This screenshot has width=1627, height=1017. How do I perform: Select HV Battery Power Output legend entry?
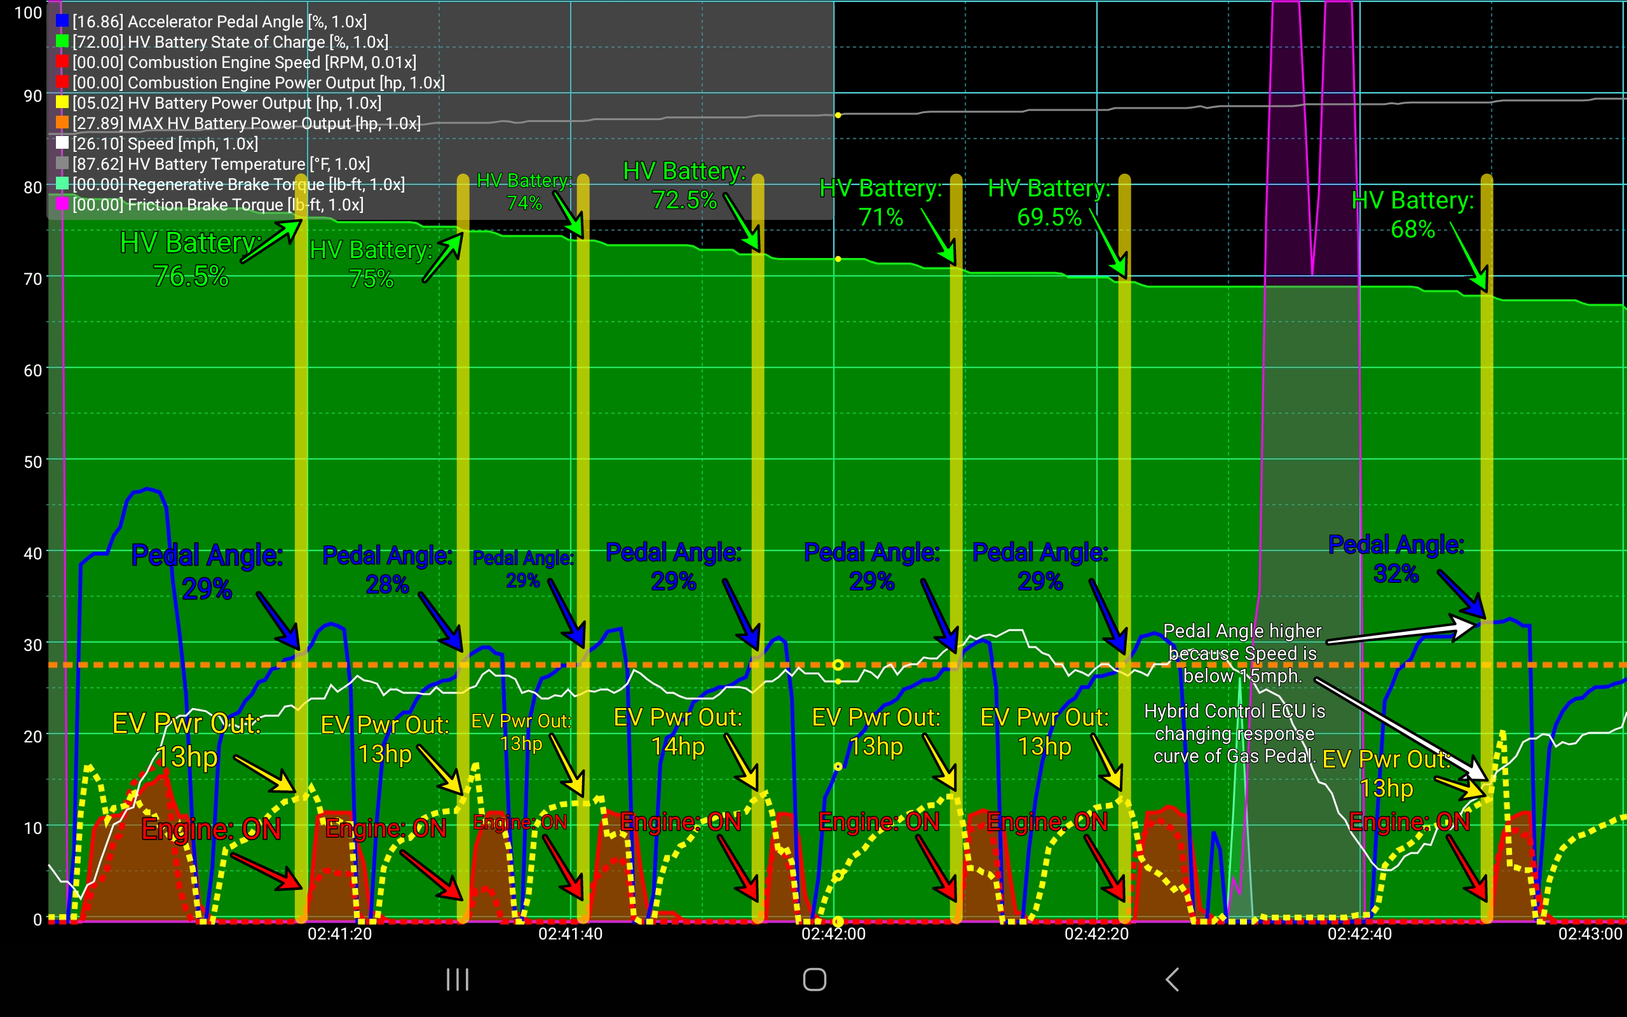click(219, 103)
